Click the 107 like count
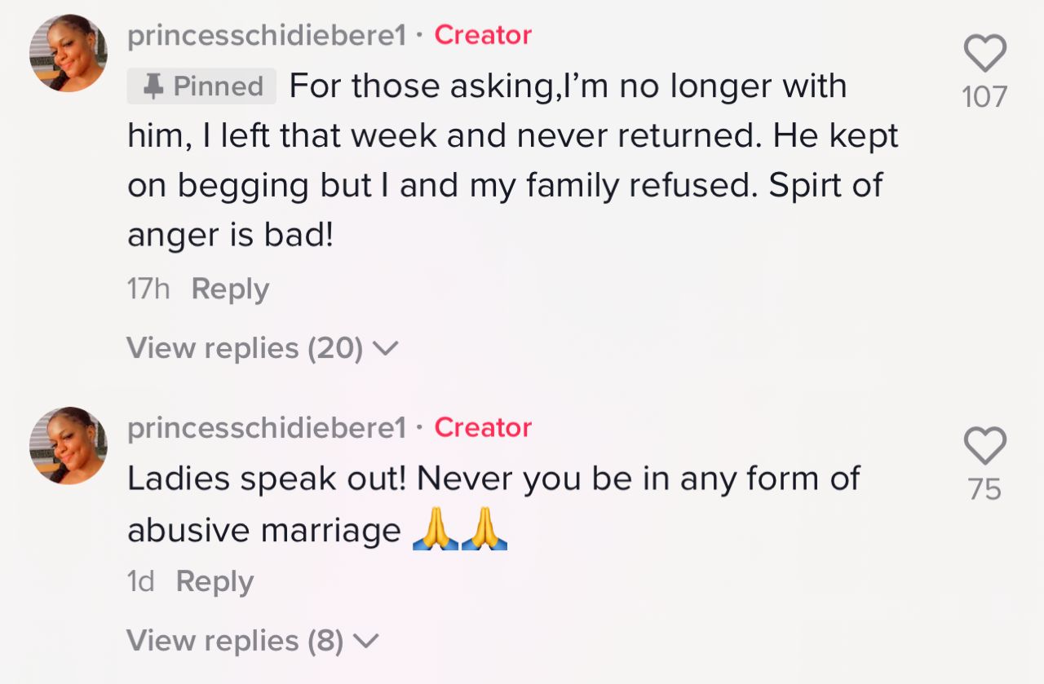Screen dimensions: 1044x684 [x=984, y=97]
